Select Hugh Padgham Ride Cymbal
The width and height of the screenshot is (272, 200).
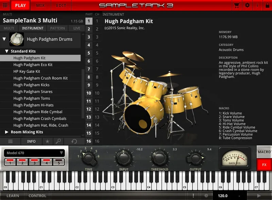tap(40, 112)
